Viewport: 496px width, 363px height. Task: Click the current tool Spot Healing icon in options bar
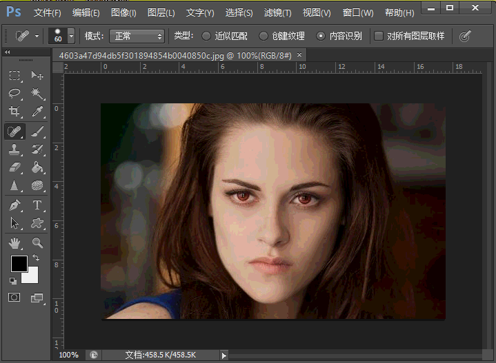click(22, 36)
